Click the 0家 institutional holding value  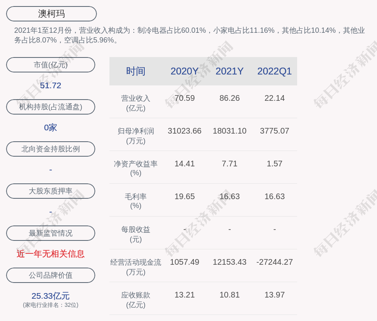(x=51, y=128)
